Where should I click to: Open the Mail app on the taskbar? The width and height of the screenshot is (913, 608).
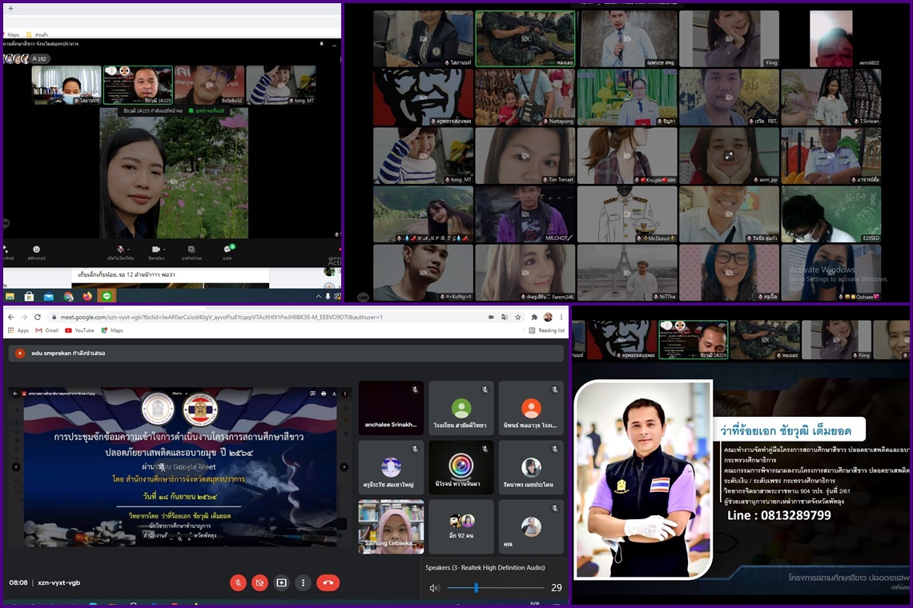click(49, 296)
